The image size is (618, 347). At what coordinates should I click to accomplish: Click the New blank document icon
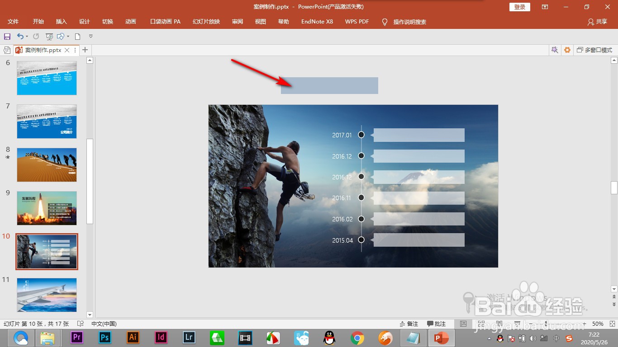pyautogui.click(x=78, y=36)
